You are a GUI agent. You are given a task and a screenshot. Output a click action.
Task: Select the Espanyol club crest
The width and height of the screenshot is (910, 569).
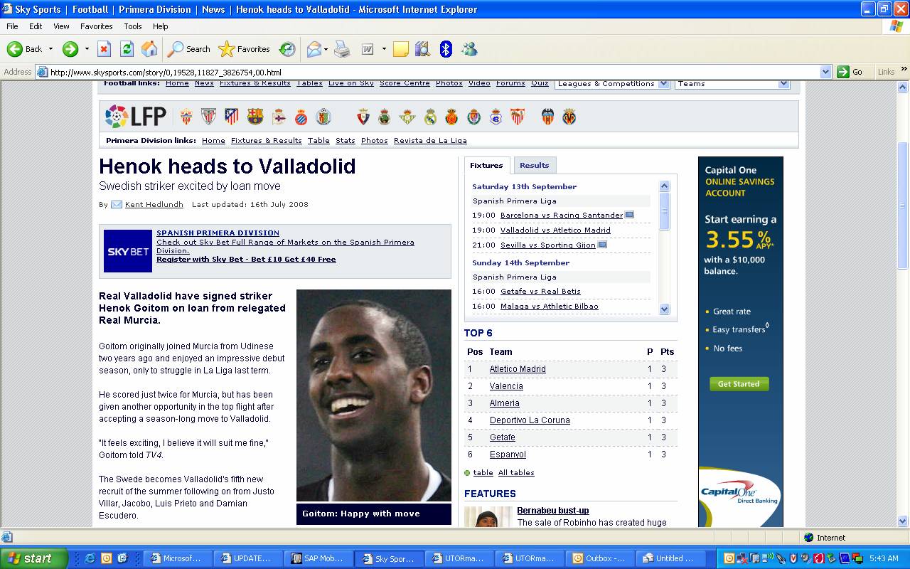[301, 117]
